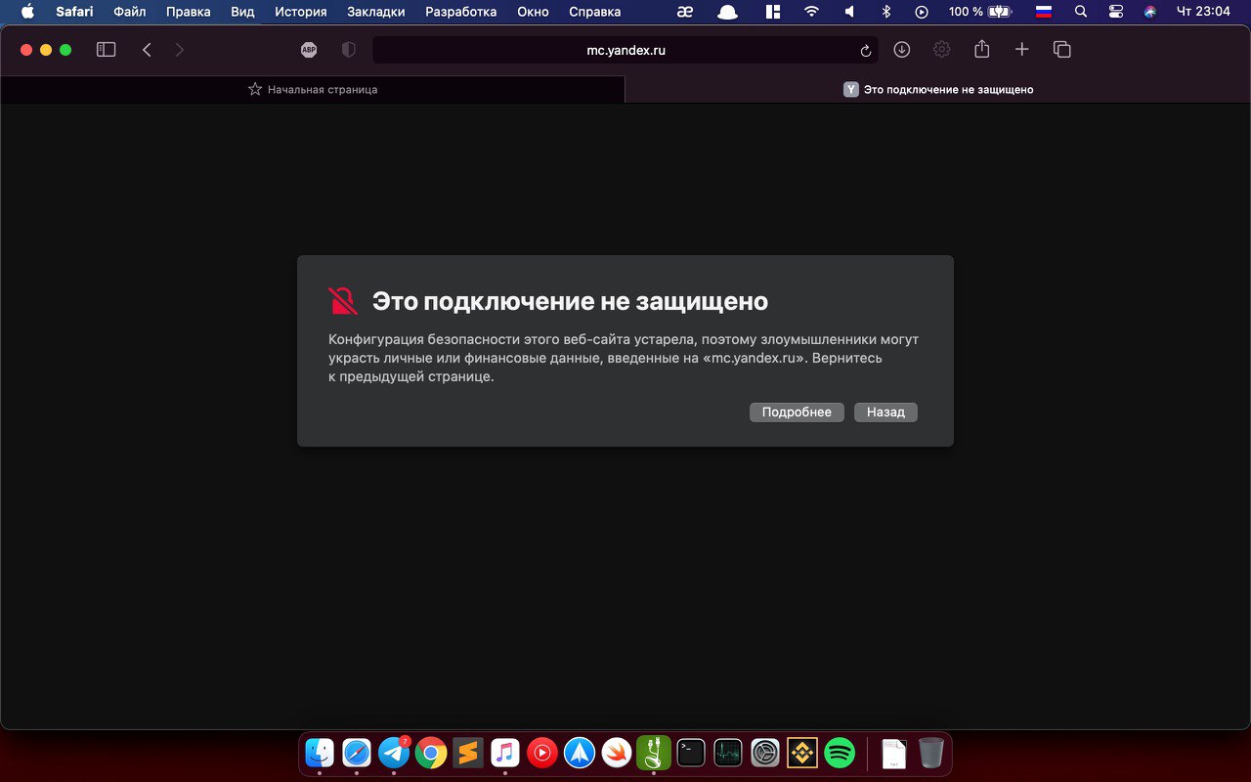The width and height of the screenshot is (1251, 782).
Task: Click the mc.yandex.ru address field
Action: click(x=625, y=50)
